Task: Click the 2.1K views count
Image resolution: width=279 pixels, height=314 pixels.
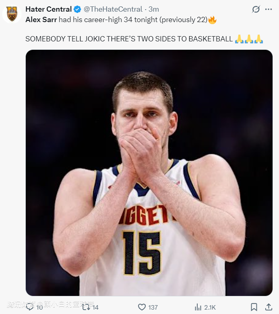Action: pos(210,307)
